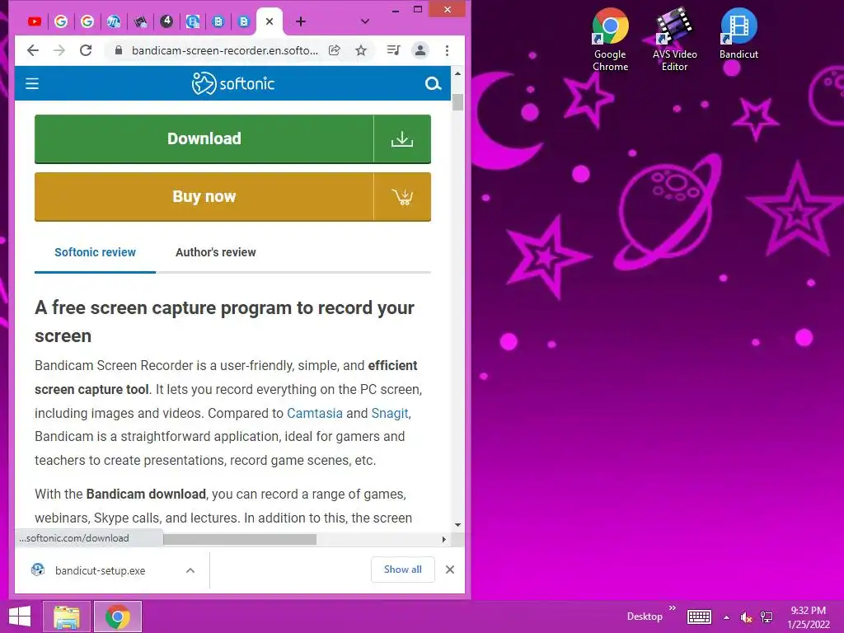Click the browser forward arrow

coord(59,50)
